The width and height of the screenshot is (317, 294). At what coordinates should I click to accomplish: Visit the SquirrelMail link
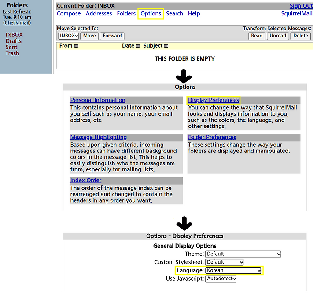(297, 14)
